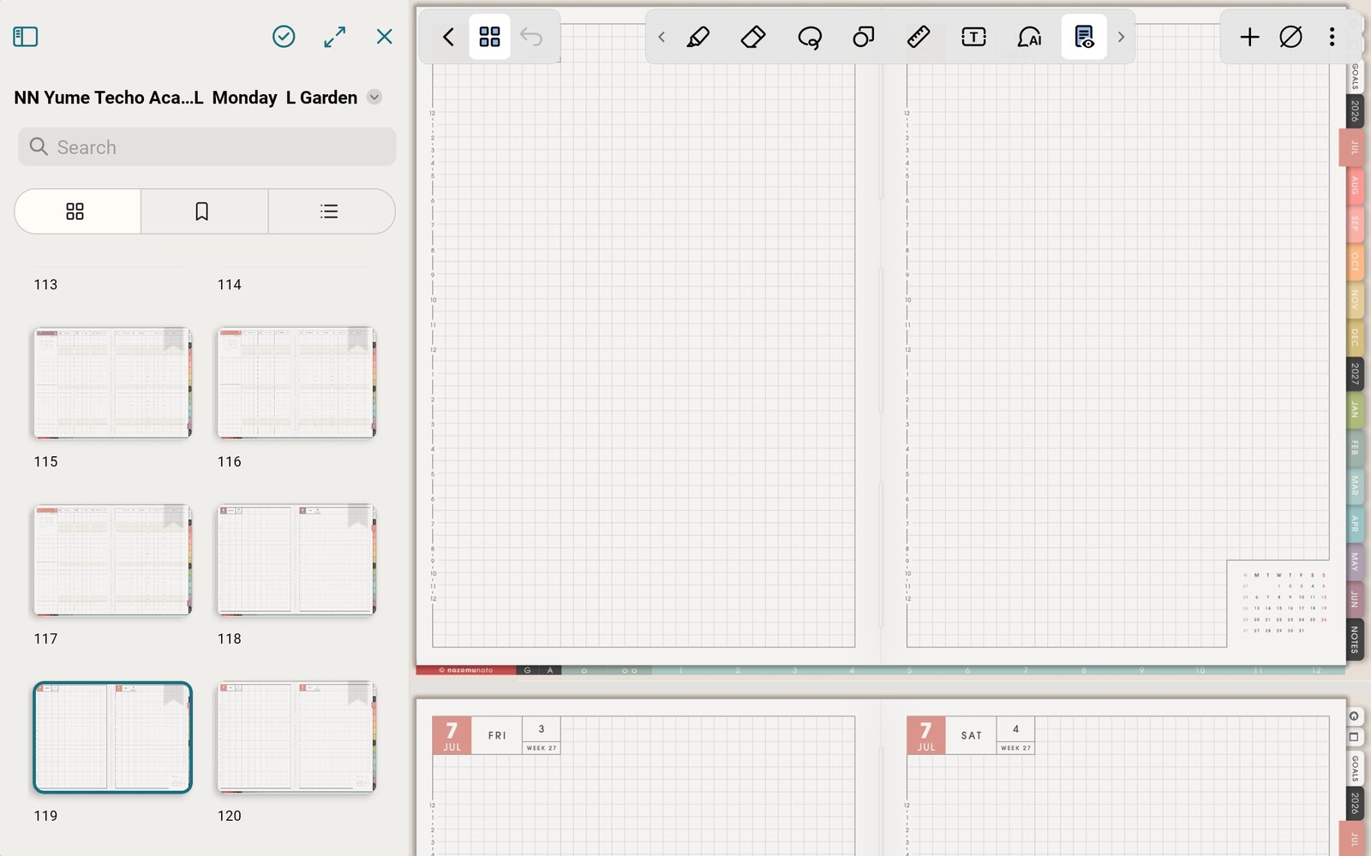This screenshot has width=1371, height=856.
Task: Jump to the GOALS side tab
Action: coord(1355,76)
